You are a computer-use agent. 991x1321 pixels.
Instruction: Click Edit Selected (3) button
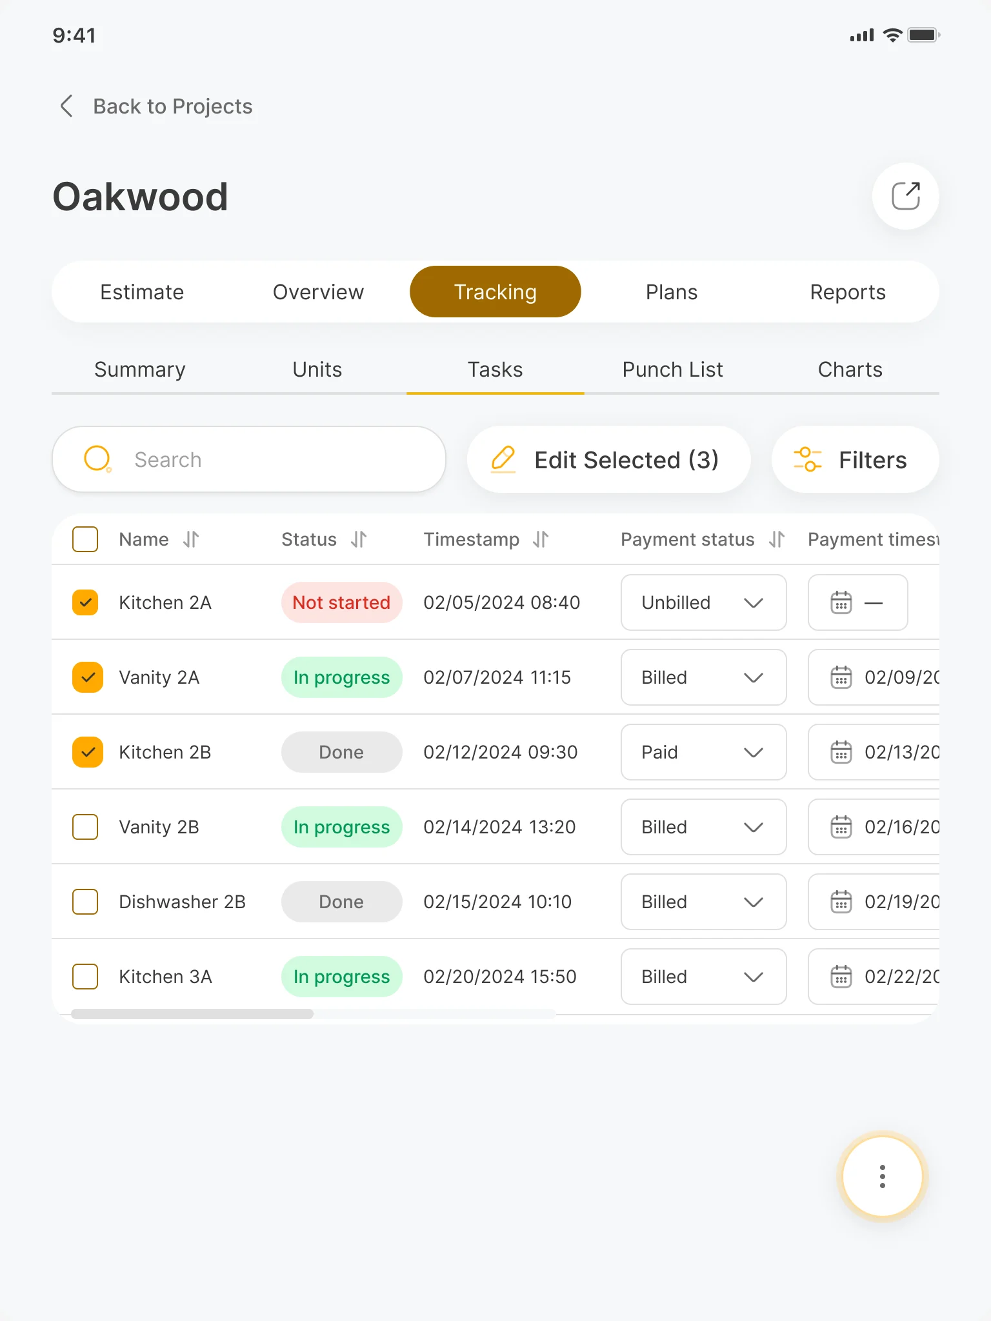(x=609, y=459)
